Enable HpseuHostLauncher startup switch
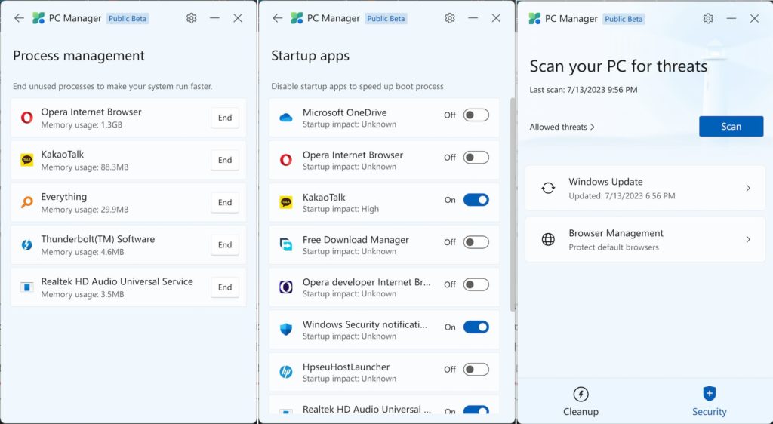This screenshot has height=424, width=773. click(x=476, y=370)
